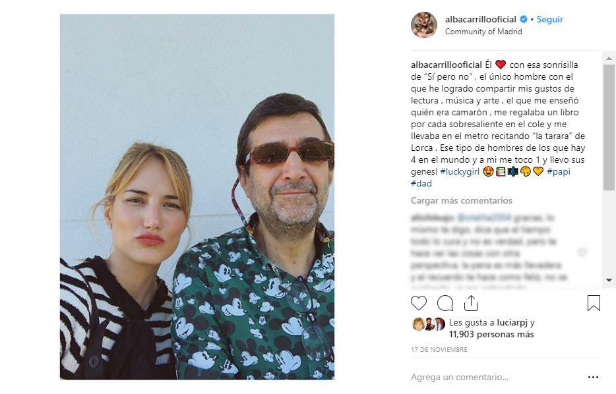View the 11,903 personas más likes list

coord(491,334)
